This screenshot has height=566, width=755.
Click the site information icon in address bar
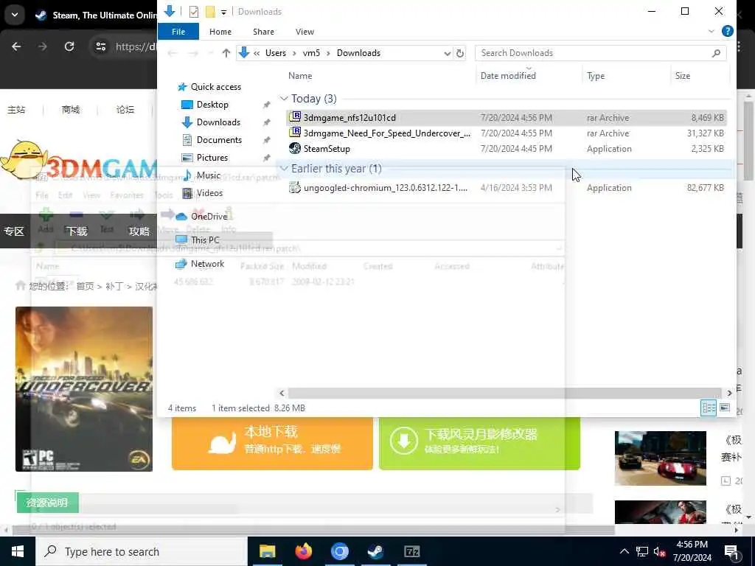100,46
